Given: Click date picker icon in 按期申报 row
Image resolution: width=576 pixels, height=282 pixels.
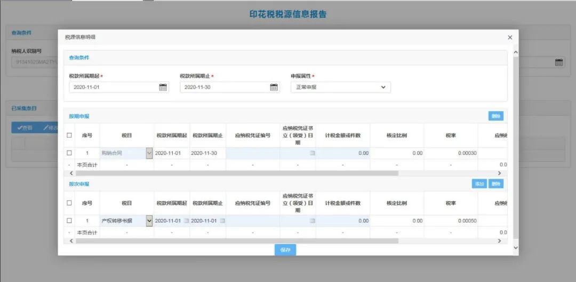Looking at the screenshot, I should tap(313, 153).
